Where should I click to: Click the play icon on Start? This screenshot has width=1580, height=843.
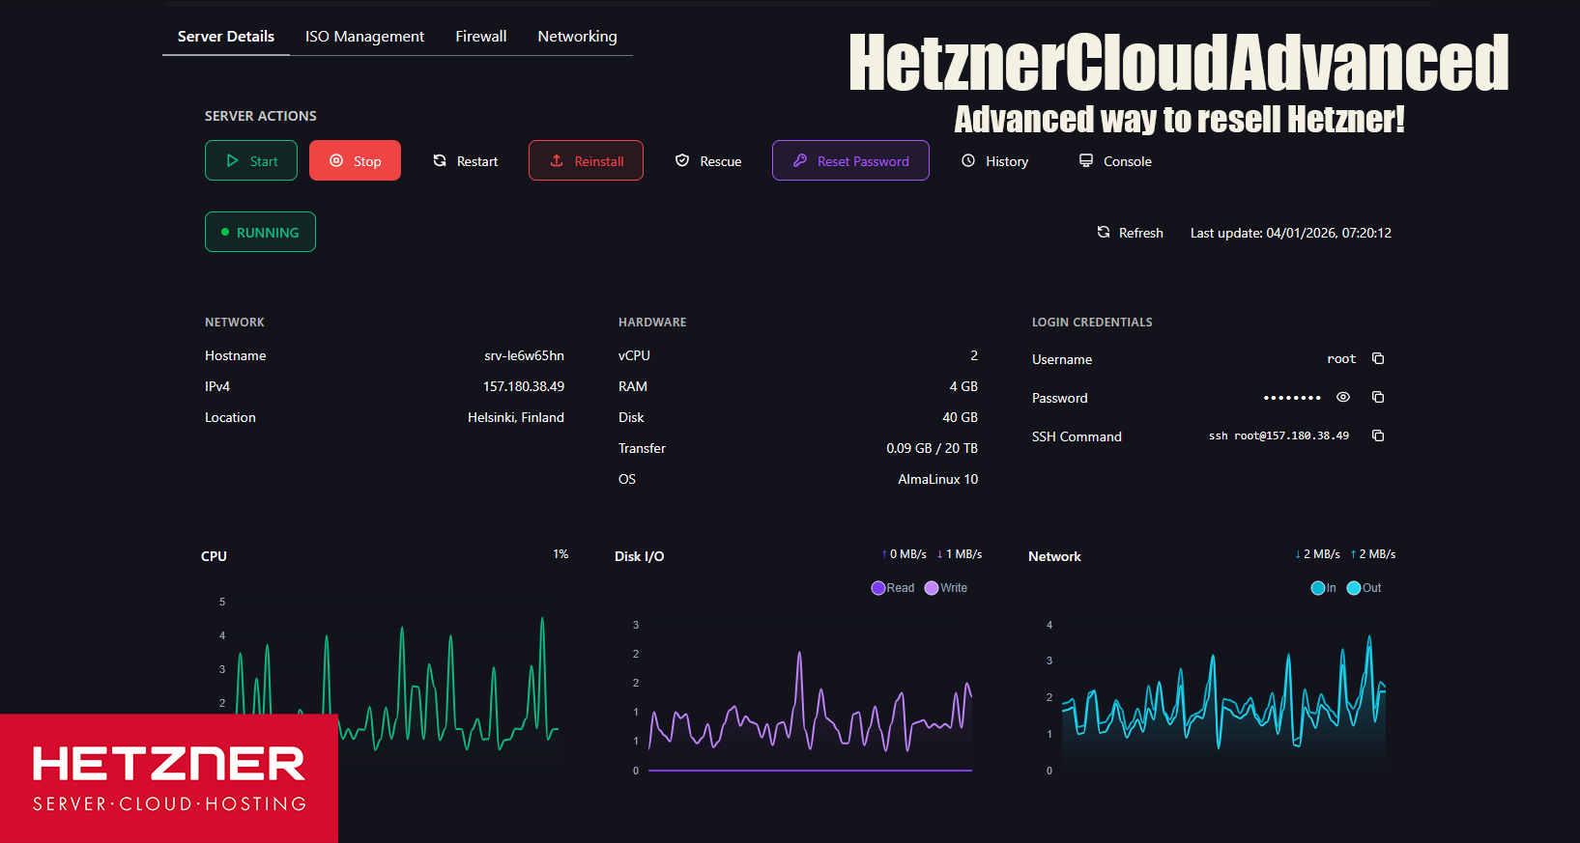(x=232, y=160)
